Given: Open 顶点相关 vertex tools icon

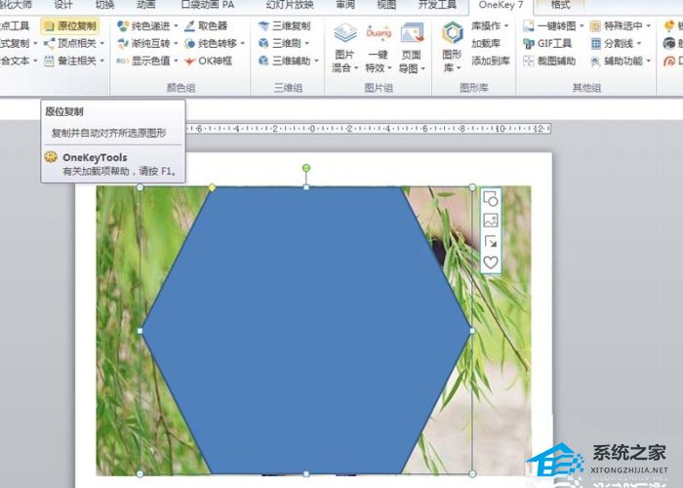Looking at the screenshot, I should (49, 43).
